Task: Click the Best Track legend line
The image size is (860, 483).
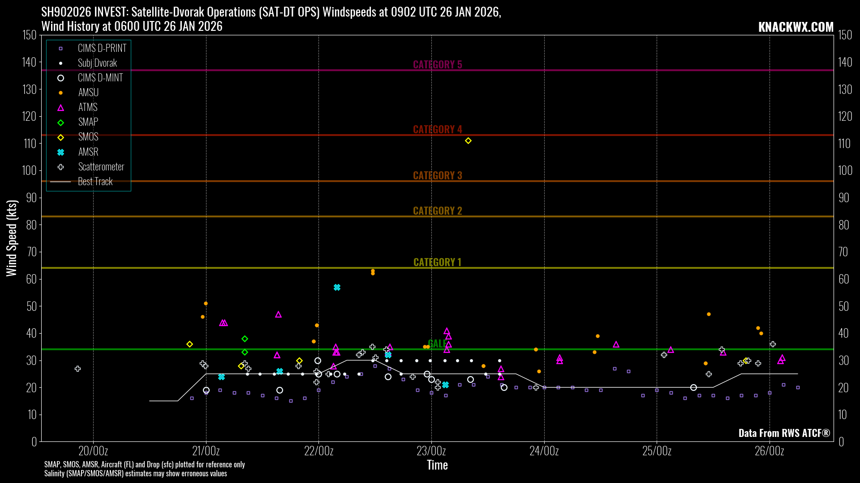Action: pos(61,182)
